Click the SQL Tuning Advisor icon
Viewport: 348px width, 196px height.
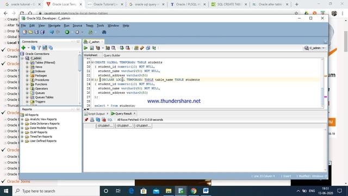click(x=114, y=48)
